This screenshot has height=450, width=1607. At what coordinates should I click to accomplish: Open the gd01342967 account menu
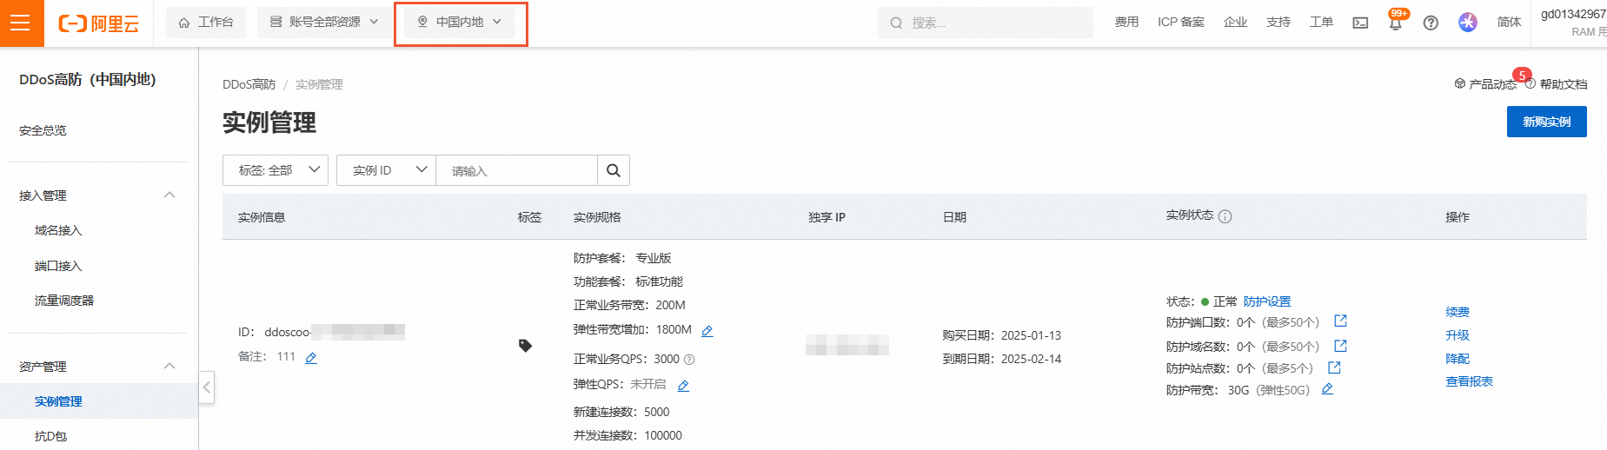[1573, 23]
